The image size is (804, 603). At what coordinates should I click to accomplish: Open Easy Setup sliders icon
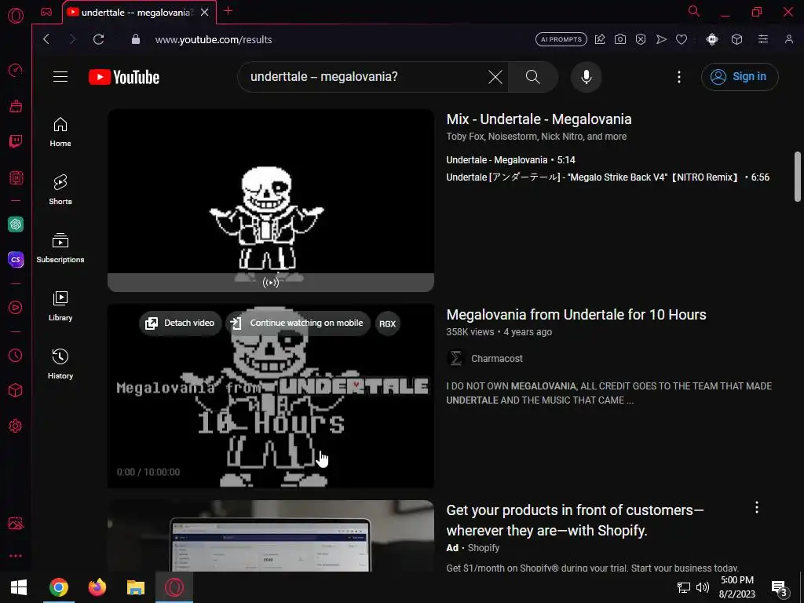coord(763,39)
